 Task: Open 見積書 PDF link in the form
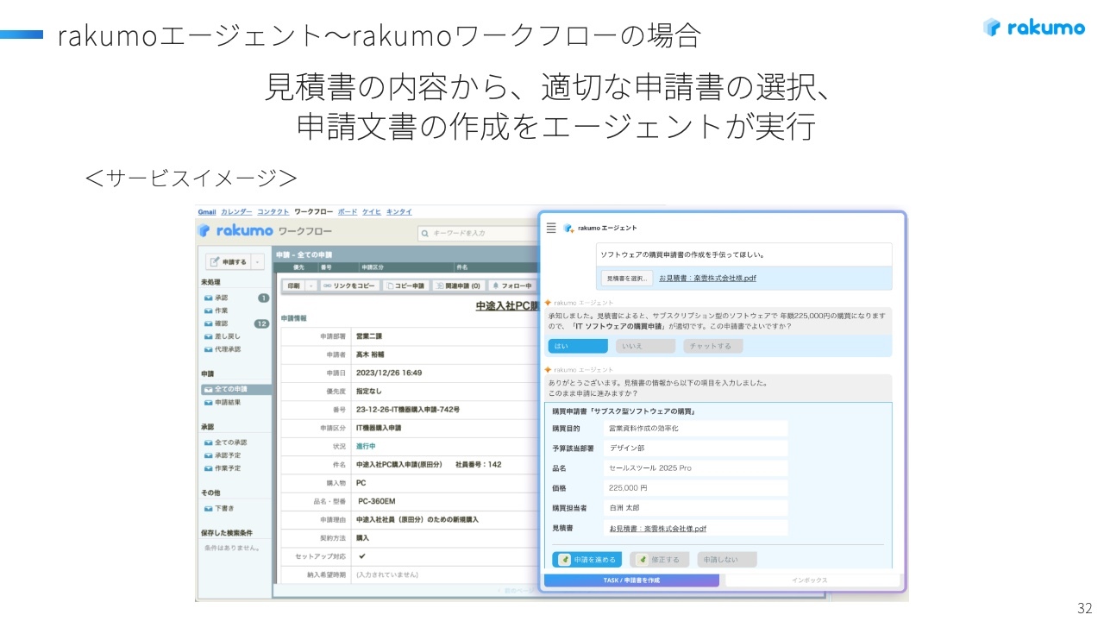click(657, 528)
